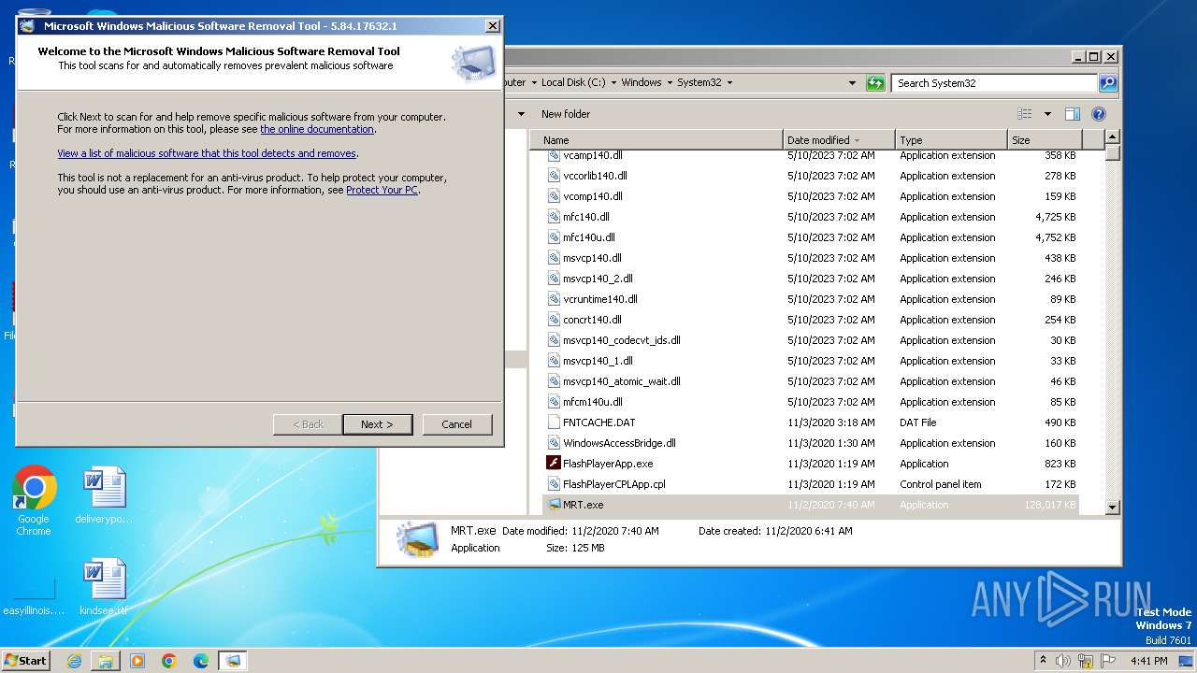Select the FlashPlayerApp.exe icon
This screenshot has height=673, width=1197.
coord(554,464)
